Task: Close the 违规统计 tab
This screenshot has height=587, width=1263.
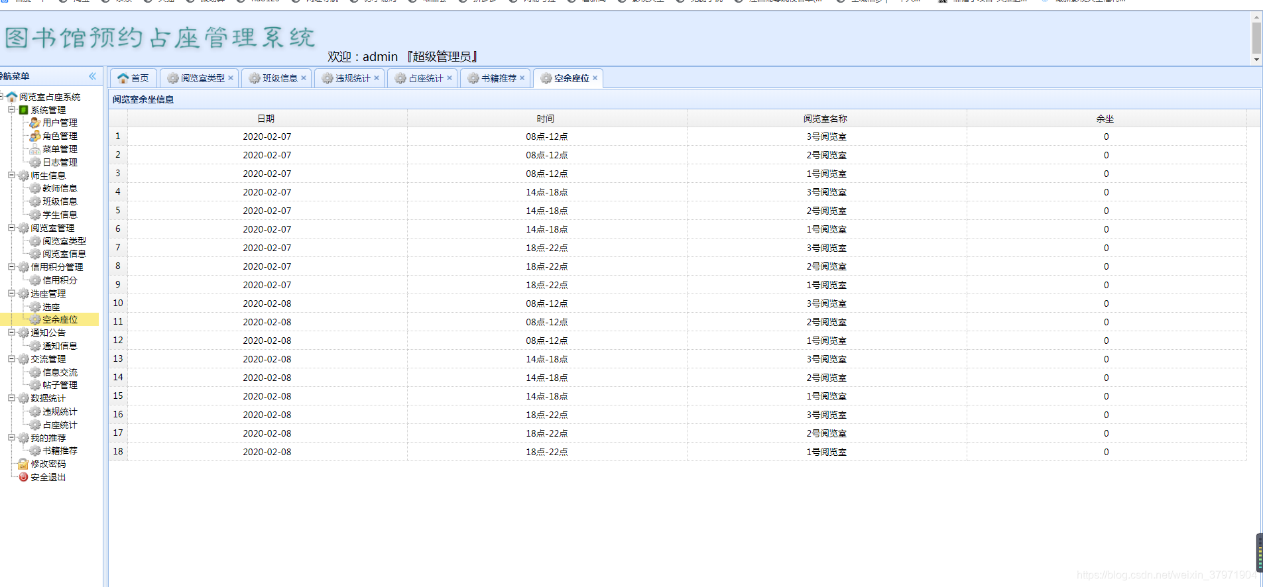Action: tap(377, 78)
